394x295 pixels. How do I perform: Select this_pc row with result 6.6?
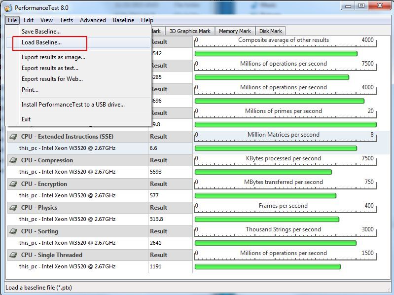100,148
